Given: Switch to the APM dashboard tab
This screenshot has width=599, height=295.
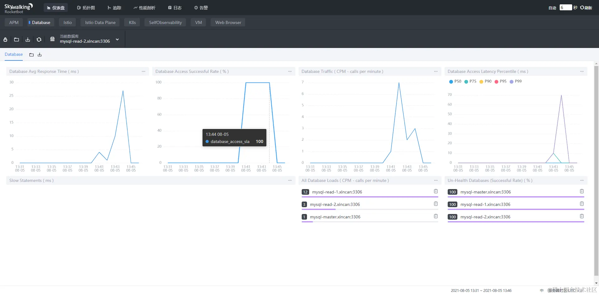Looking at the screenshot, I should pyautogui.click(x=14, y=22).
